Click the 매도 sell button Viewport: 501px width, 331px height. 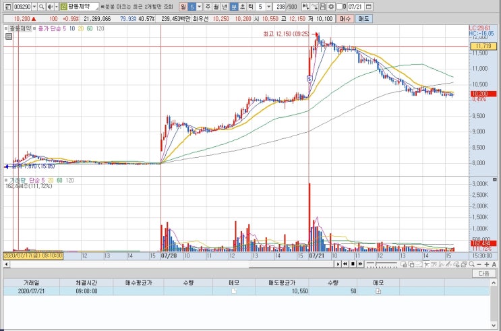click(x=363, y=19)
